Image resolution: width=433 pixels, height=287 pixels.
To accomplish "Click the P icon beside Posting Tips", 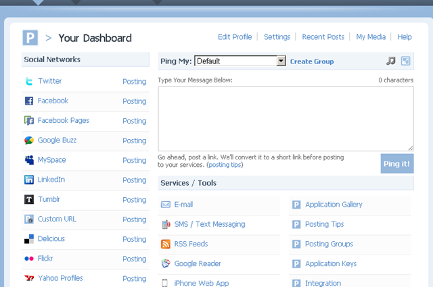I will pyautogui.click(x=296, y=224).
